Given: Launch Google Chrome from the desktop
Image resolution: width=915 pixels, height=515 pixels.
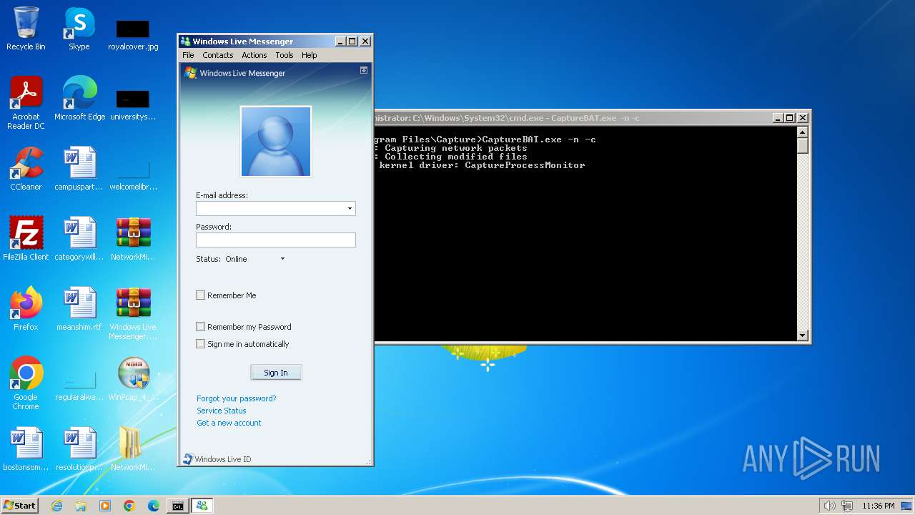Looking at the screenshot, I should [x=26, y=383].
